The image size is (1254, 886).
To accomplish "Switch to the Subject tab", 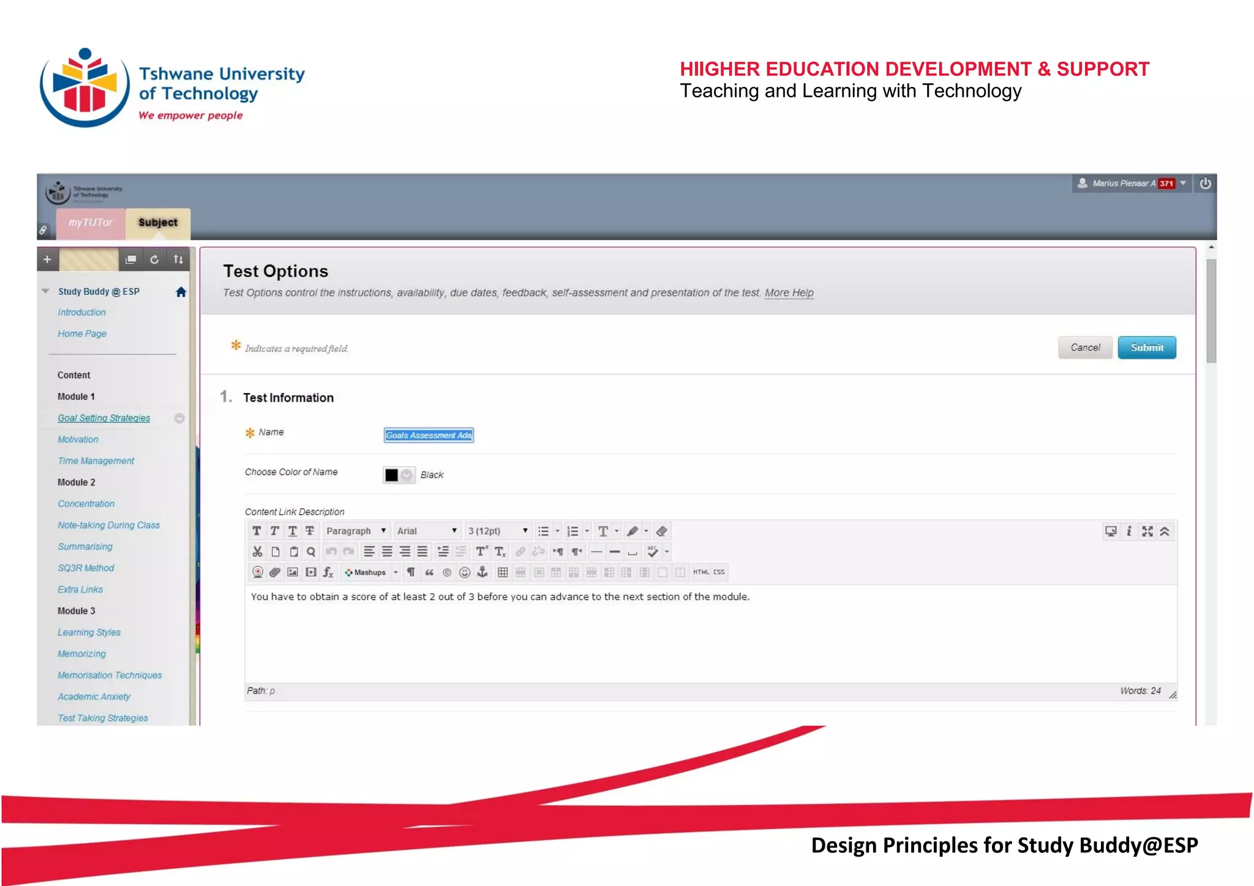I will [158, 223].
